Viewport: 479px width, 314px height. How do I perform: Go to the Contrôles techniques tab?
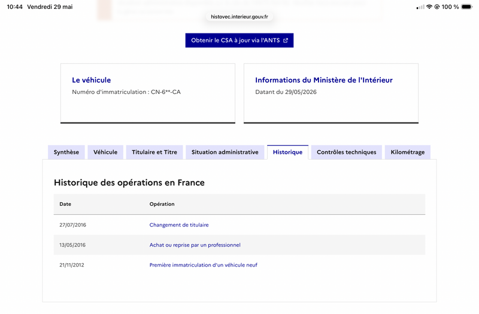347,152
